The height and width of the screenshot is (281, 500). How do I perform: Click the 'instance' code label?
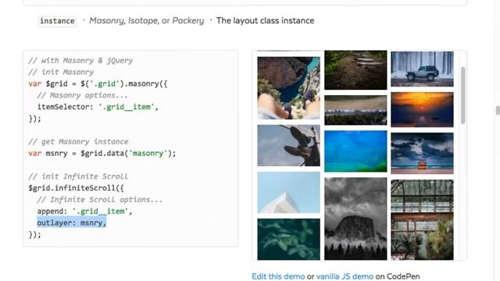pos(57,21)
